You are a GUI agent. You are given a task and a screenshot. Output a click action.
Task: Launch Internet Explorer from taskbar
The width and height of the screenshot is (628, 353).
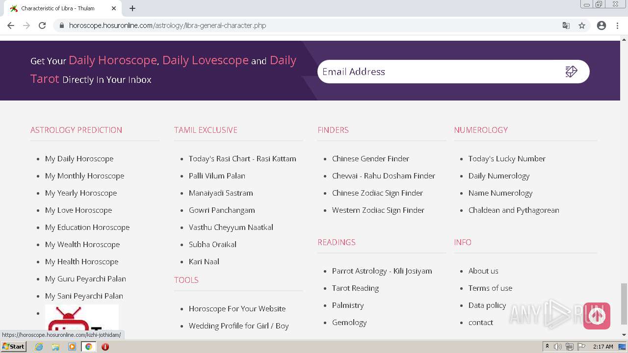pos(39,347)
